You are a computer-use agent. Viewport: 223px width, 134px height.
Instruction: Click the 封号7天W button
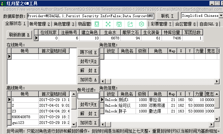click(88, 105)
